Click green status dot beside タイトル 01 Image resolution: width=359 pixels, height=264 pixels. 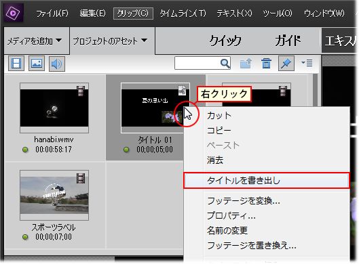126,150
